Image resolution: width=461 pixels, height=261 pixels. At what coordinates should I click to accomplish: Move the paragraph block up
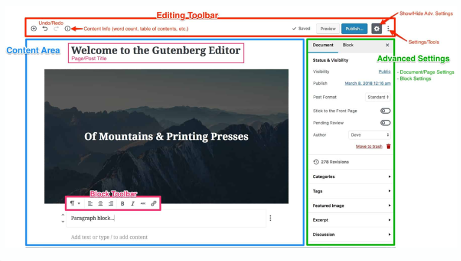[63, 215]
